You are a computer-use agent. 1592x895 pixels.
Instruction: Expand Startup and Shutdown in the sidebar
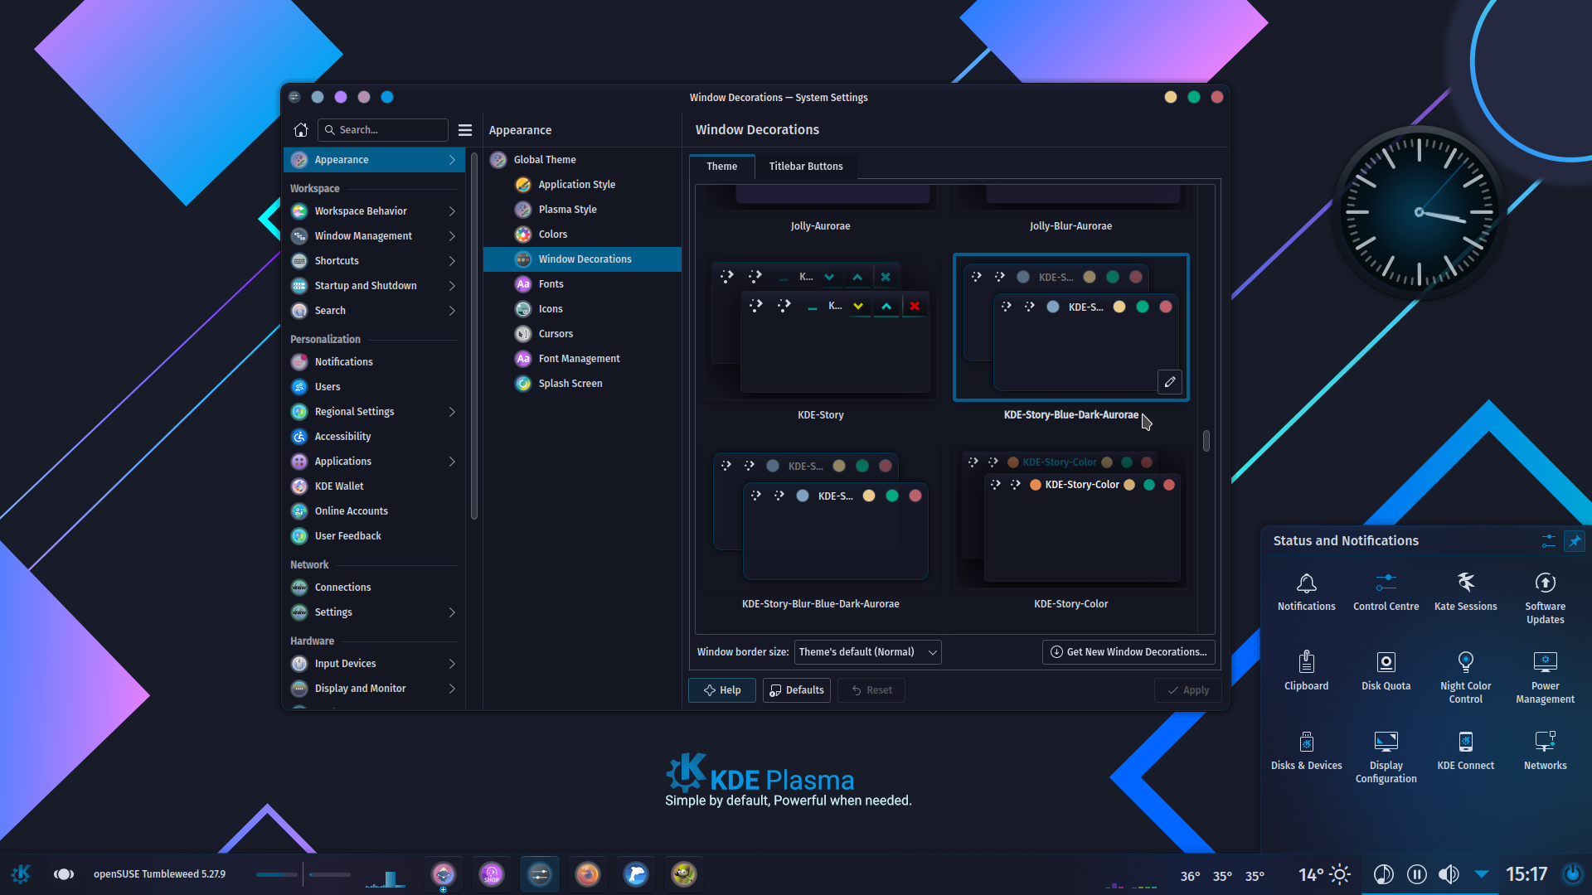452,286
